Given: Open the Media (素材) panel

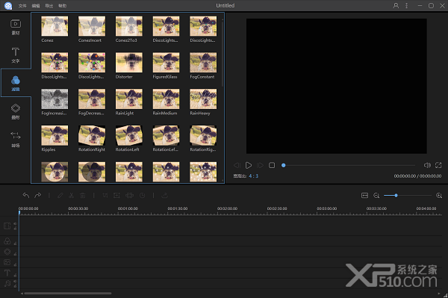Looking at the screenshot, I should (16, 27).
